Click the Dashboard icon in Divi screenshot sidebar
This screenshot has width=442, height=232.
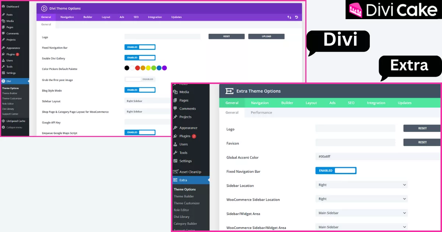pos(3,7)
